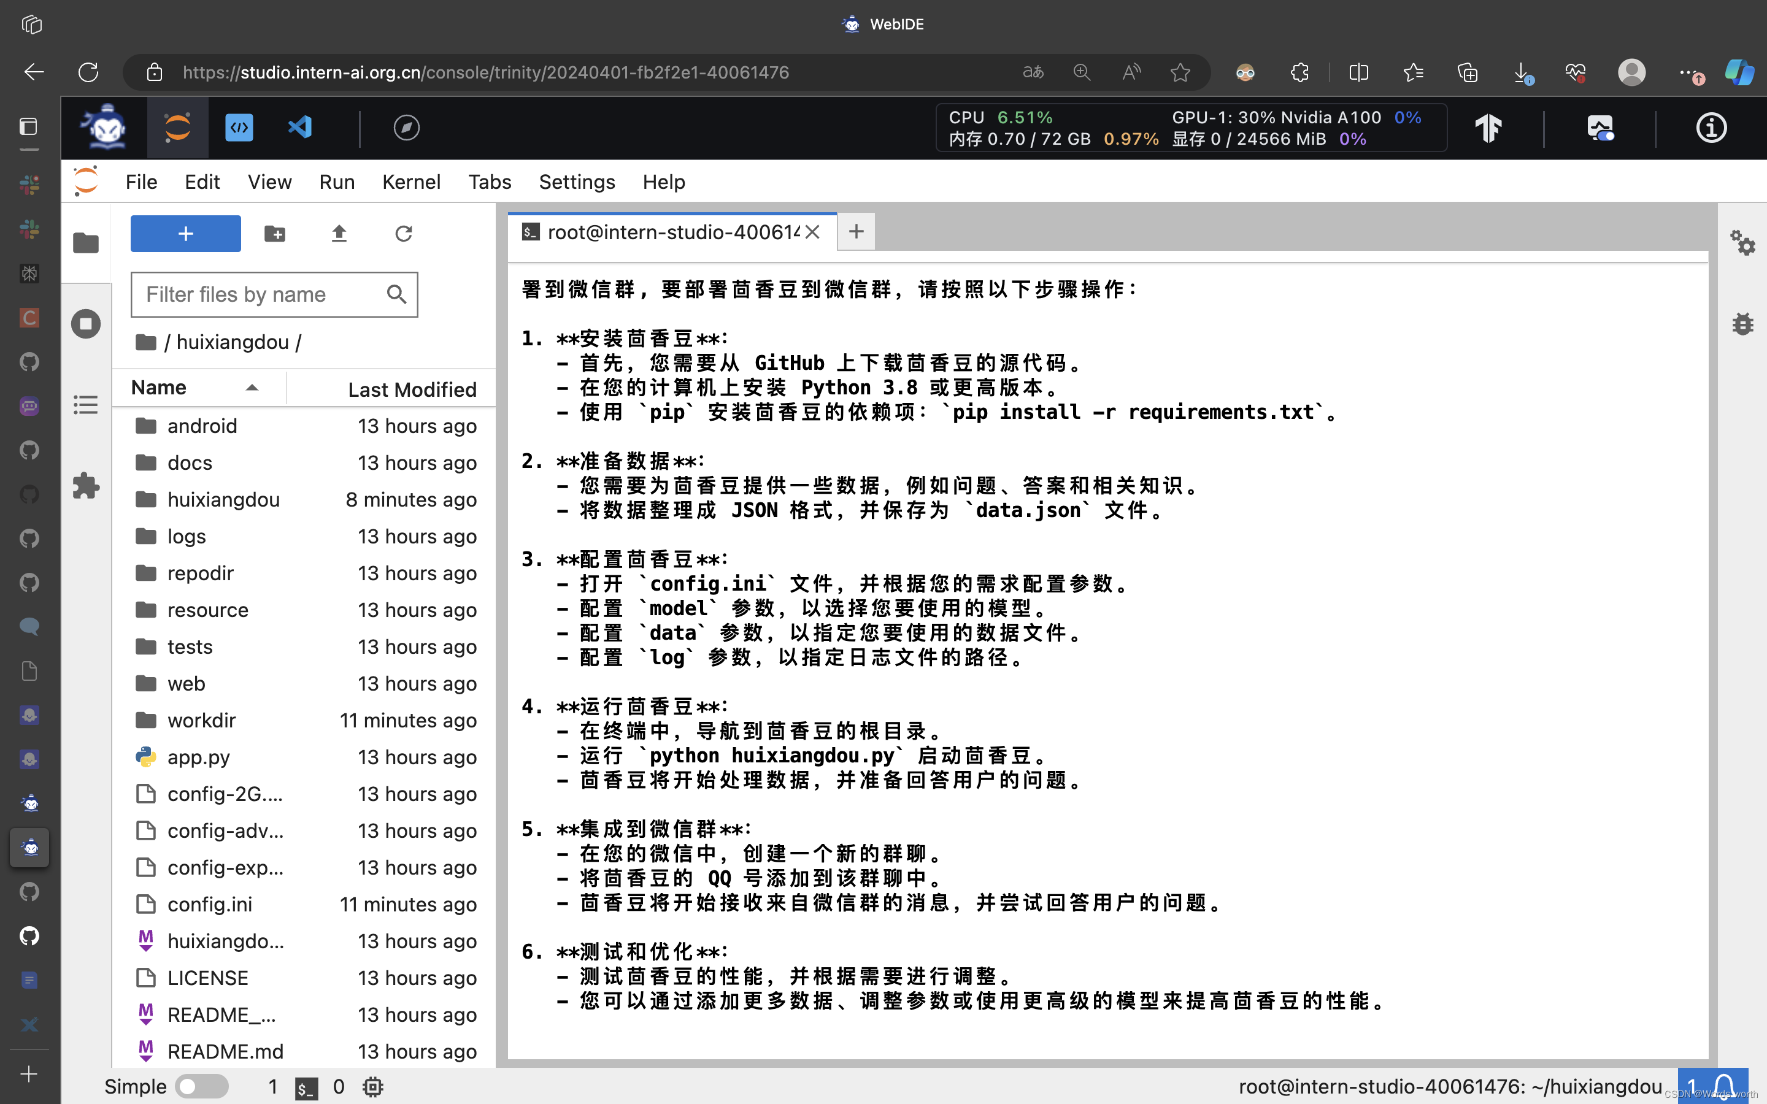Toggle Name column sort order arrow

click(x=252, y=388)
